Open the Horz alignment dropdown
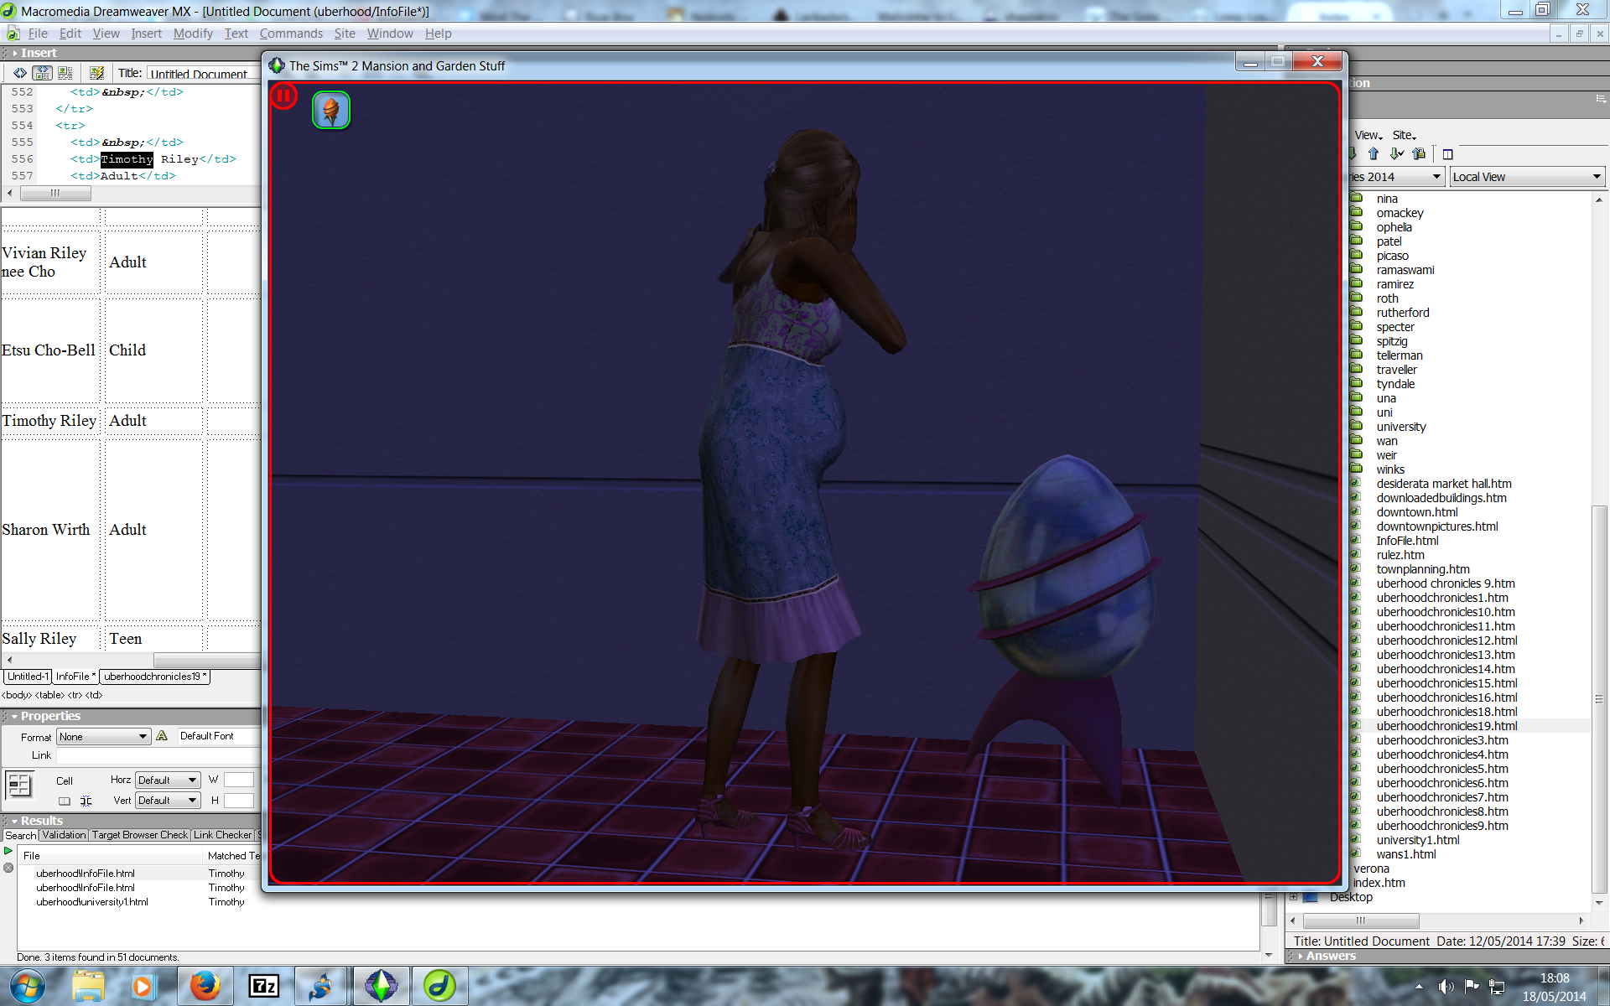Image resolution: width=1610 pixels, height=1006 pixels. coord(168,780)
